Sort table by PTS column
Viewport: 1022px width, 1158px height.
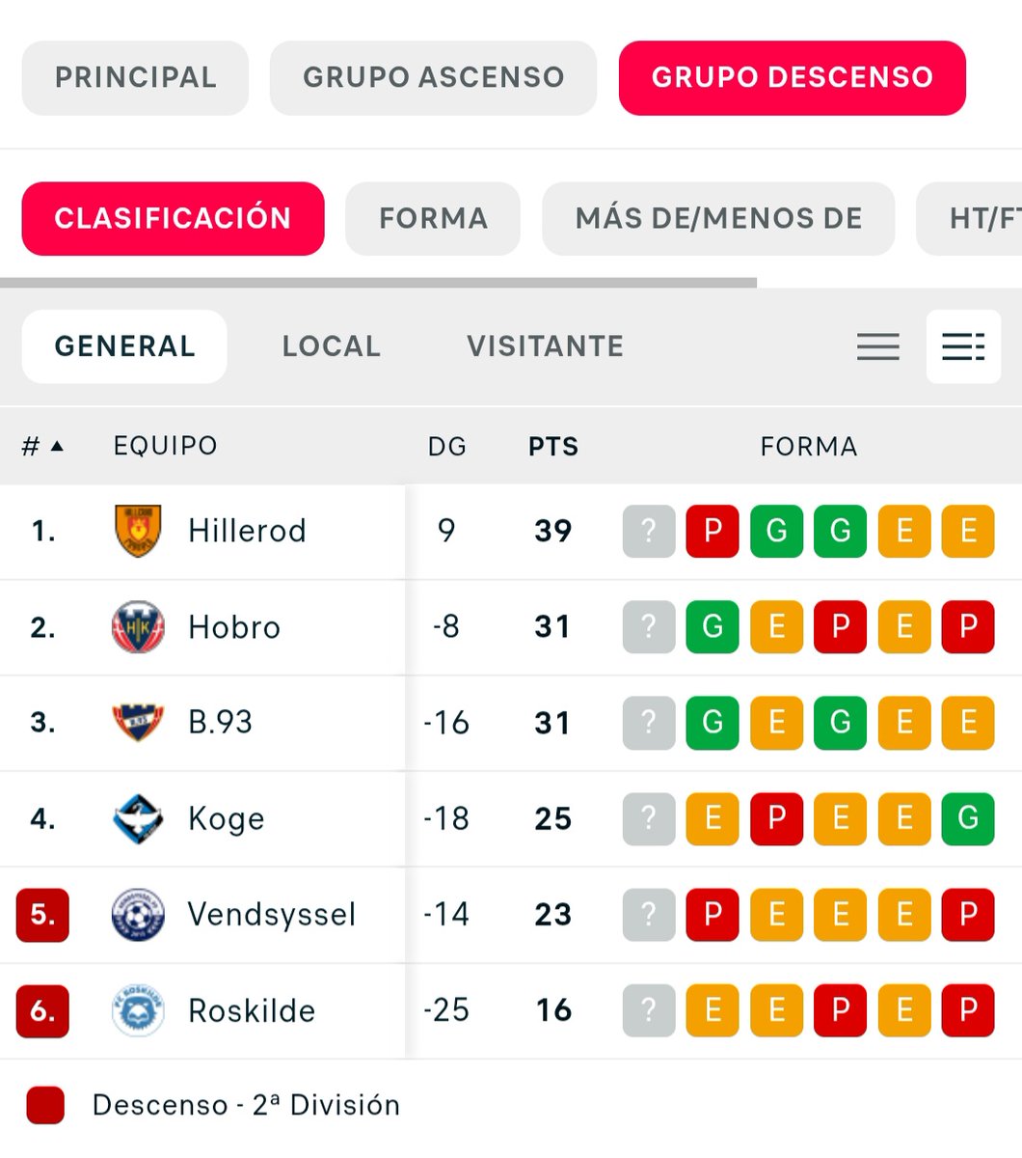click(x=553, y=446)
